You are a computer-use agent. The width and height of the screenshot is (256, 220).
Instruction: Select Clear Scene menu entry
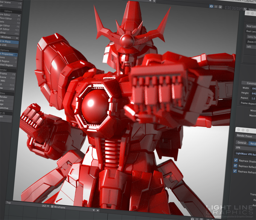(x=11, y=3)
